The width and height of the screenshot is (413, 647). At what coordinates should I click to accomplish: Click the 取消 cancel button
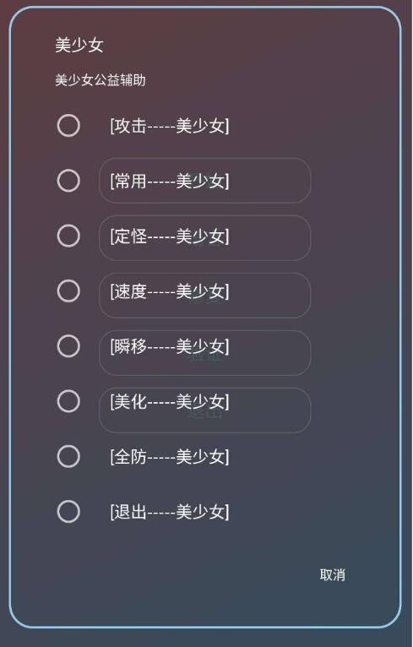[x=333, y=575]
